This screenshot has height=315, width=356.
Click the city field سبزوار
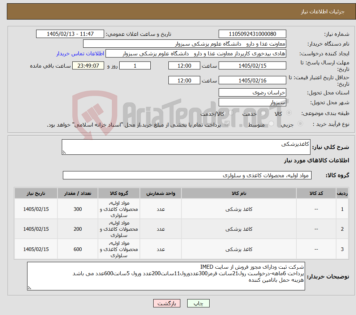(252, 102)
